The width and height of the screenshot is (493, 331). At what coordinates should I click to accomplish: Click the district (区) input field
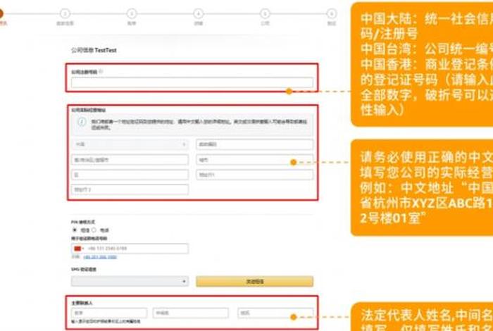130,175
